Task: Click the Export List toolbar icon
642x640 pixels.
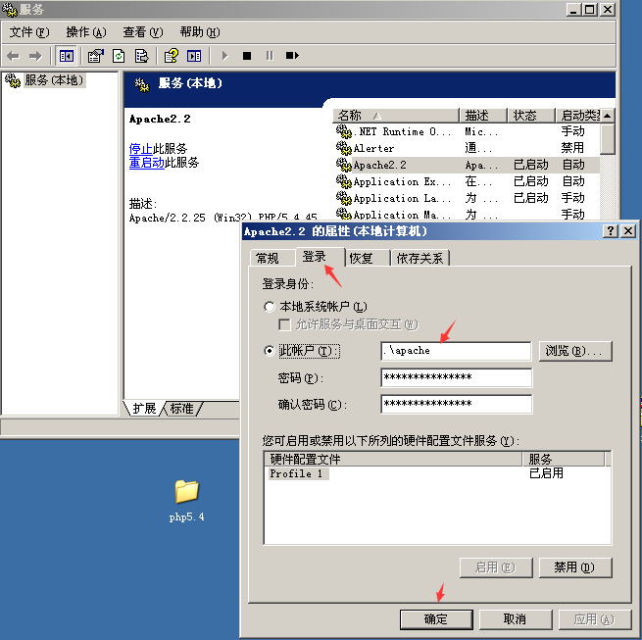Action: (142, 56)
